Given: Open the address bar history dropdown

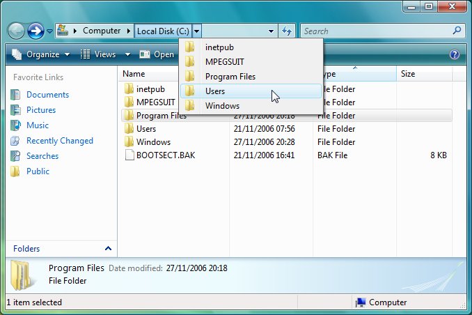Looking at the screenshot, I should tap(271, 31).
